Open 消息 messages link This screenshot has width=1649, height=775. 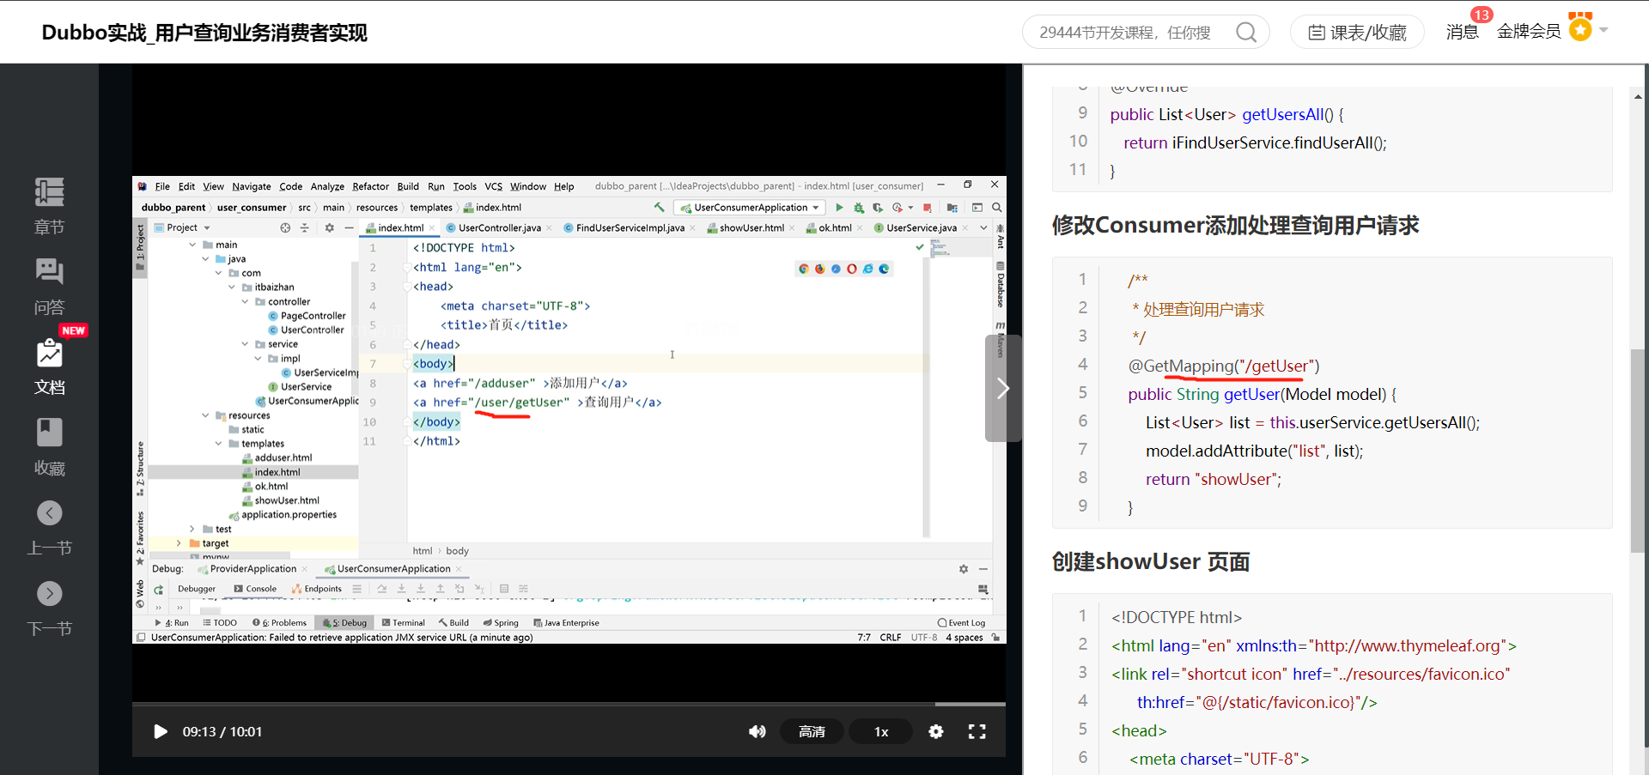1463,32
